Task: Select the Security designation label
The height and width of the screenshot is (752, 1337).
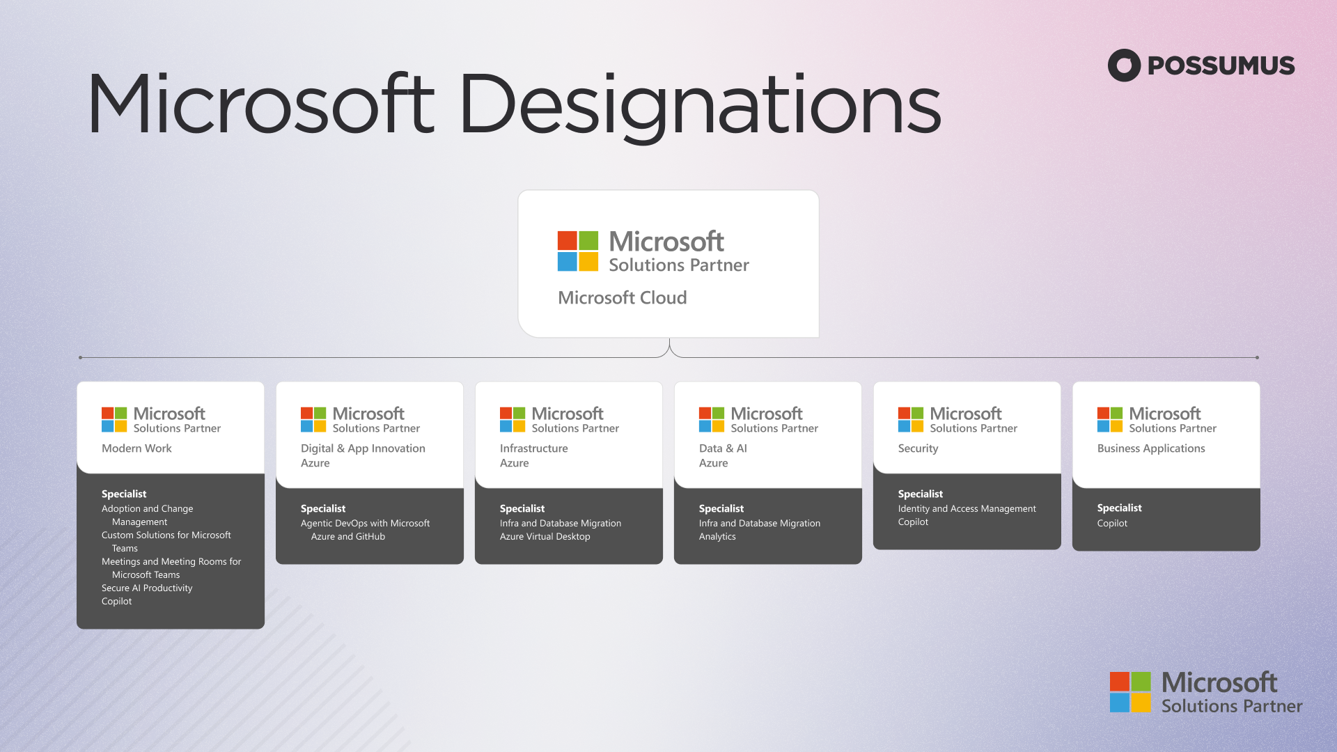Action: coord(918,448)
